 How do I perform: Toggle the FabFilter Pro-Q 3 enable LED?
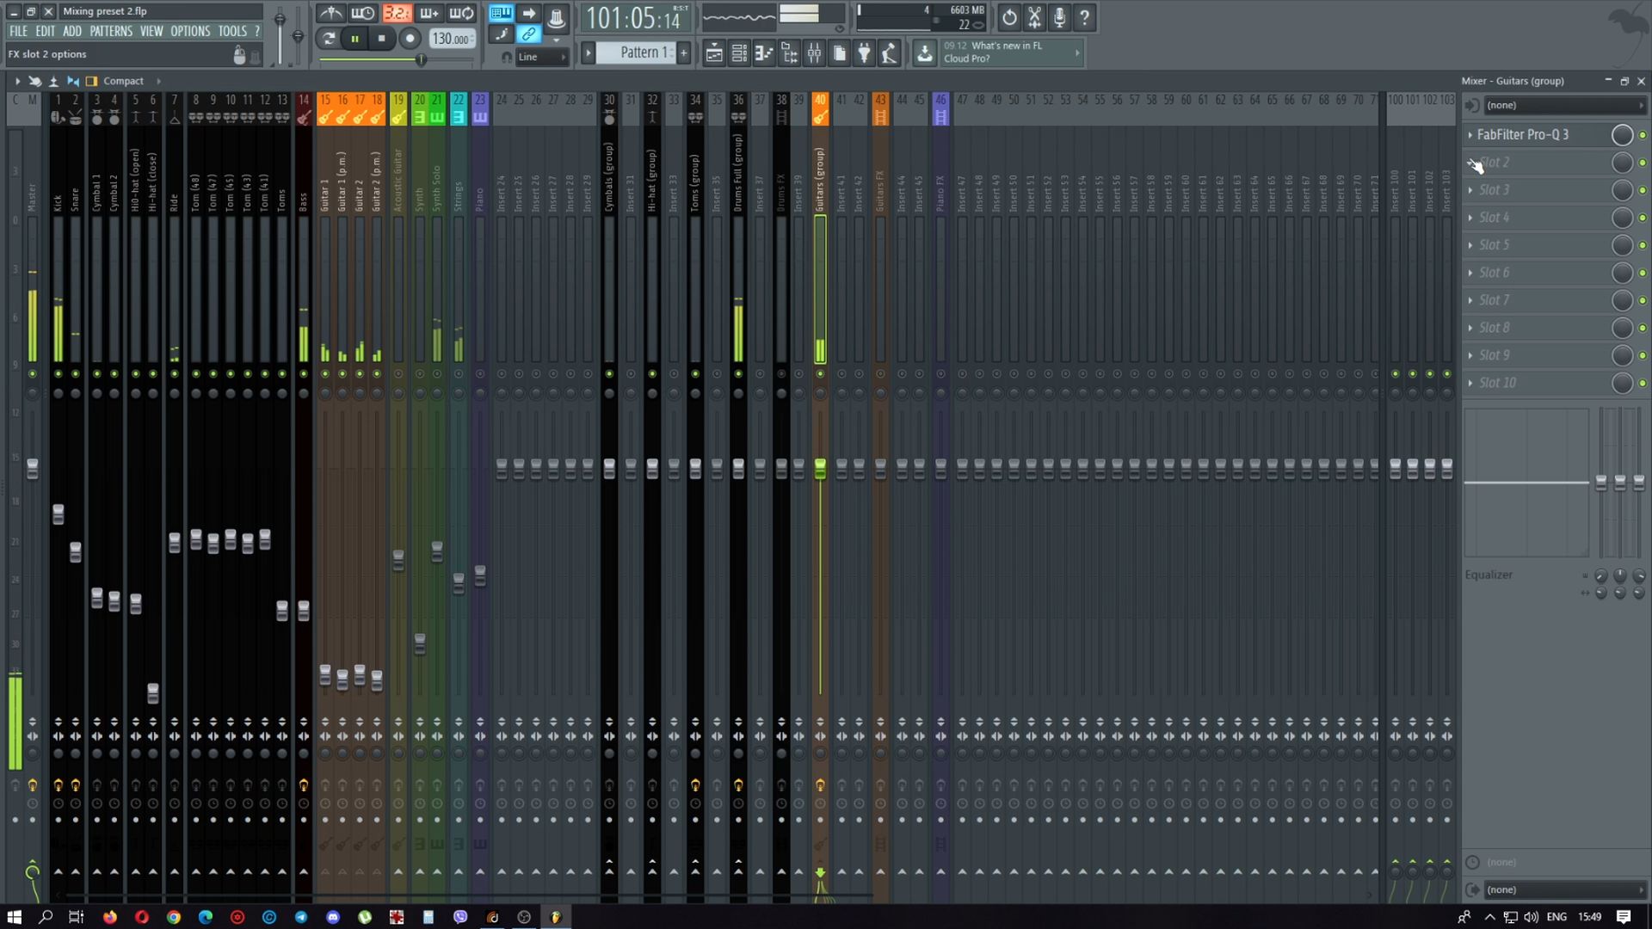1643,135
